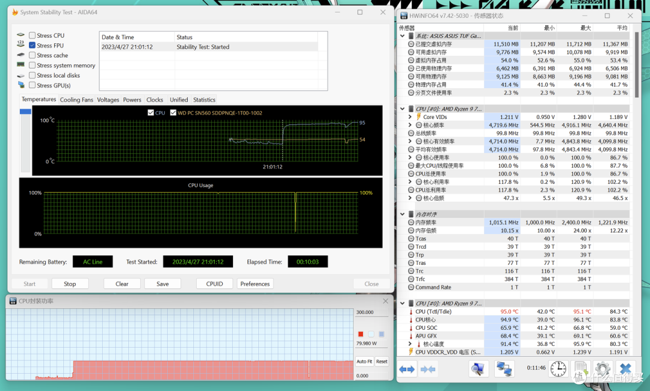Click the 300.000 maximum value field

pos(371,312)
